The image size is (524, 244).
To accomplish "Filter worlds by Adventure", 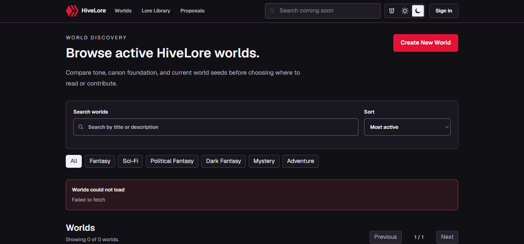I will pyautogui.click(x=301, y=161).
